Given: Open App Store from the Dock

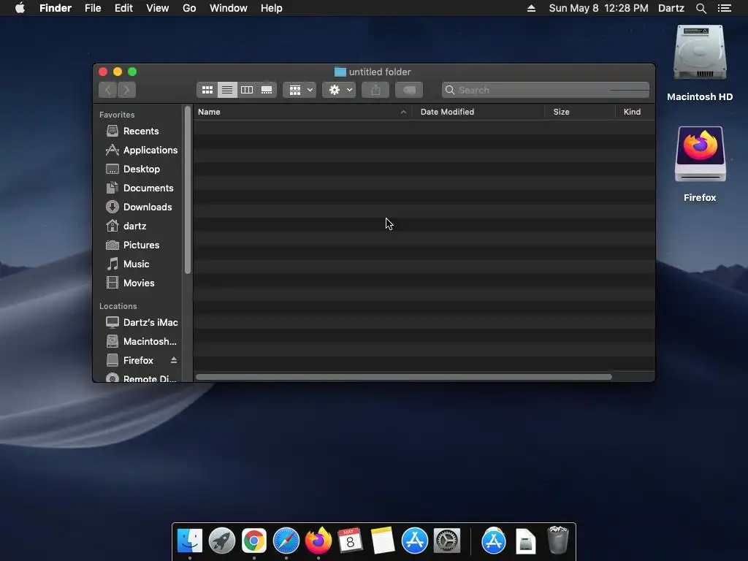Looking at the screenshot, I should pyautogui.click(x=415, y=541).
